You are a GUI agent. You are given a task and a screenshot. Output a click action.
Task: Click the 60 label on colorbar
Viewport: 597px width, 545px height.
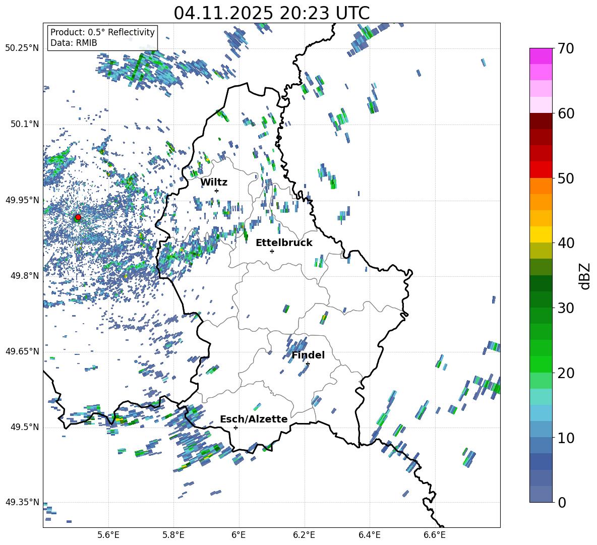point(566,113)
